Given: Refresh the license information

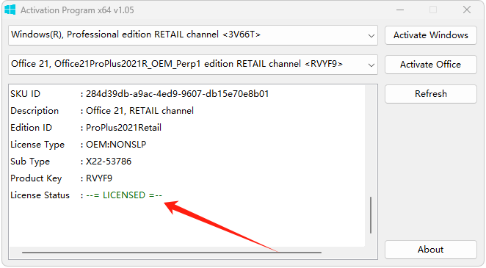Looking at the screenshot, I should (430, 94).
